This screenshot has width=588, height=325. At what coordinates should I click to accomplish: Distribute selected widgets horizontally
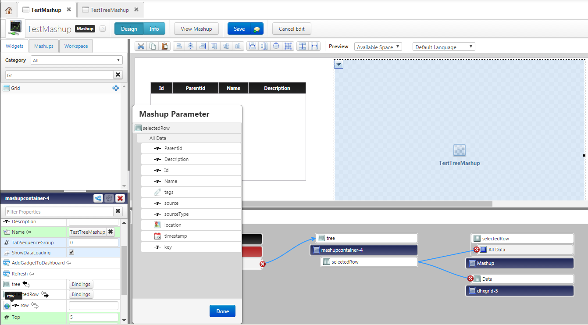[314, 46]
